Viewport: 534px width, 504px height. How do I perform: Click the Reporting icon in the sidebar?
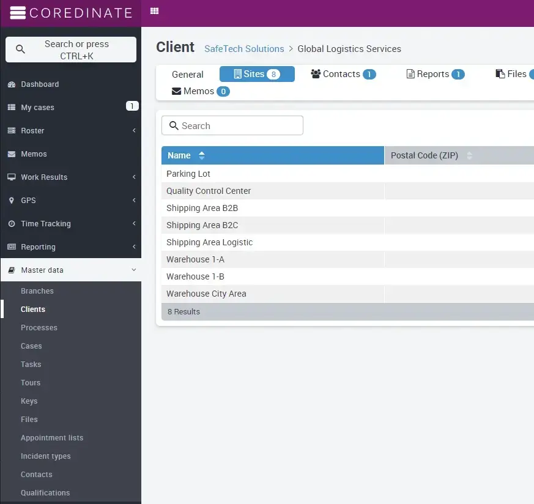click(11, 247)
